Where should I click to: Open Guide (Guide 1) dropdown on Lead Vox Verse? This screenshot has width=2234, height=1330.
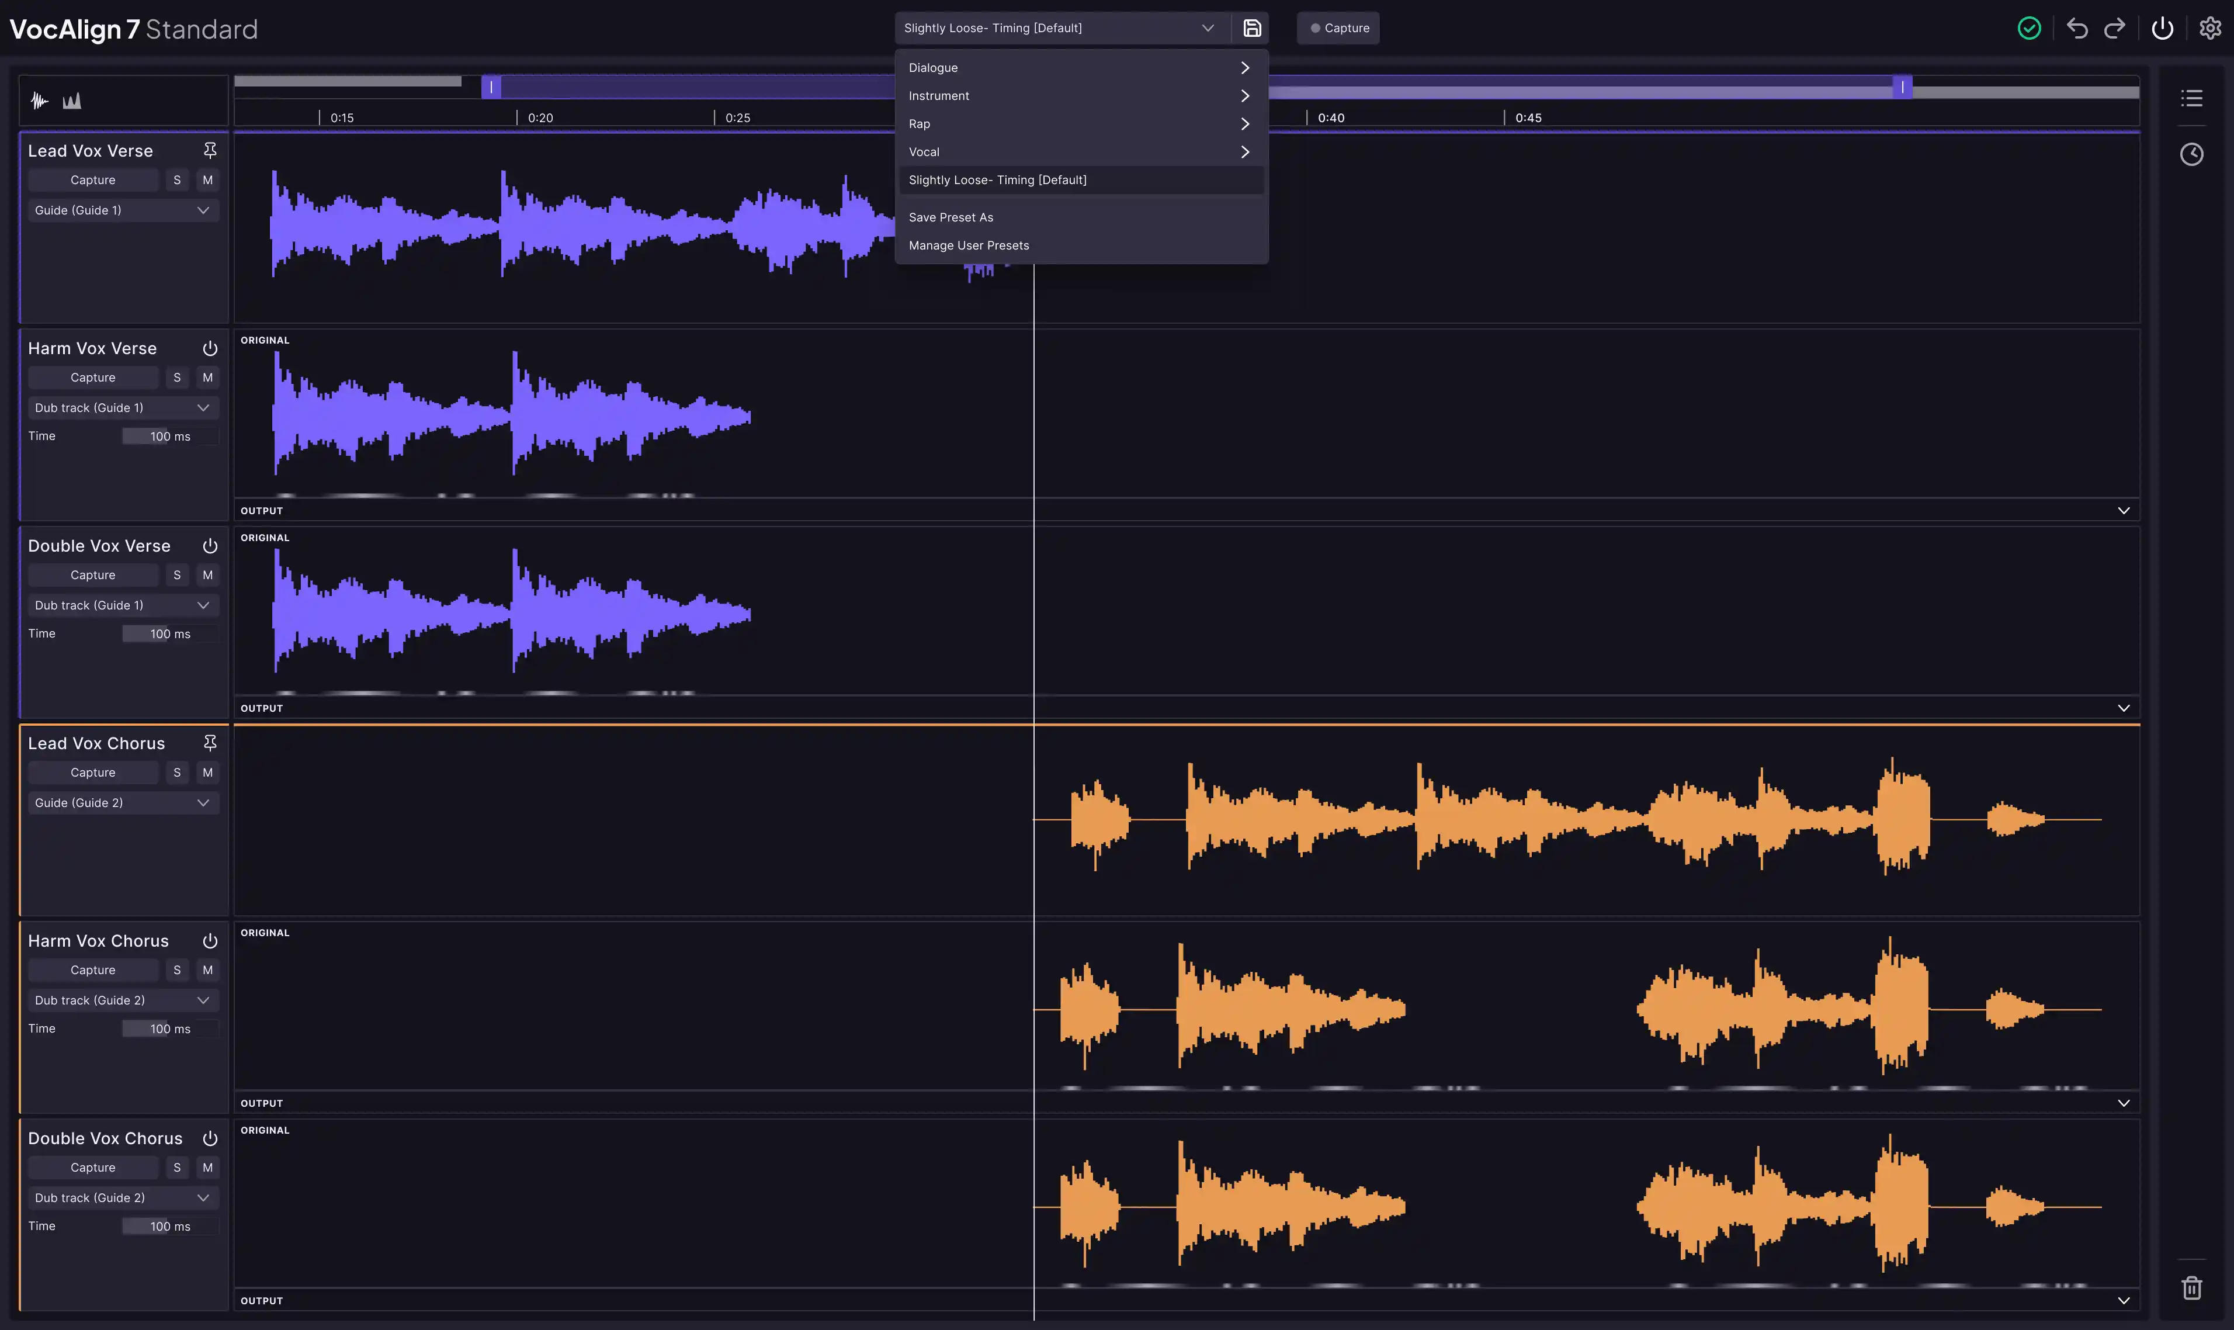click(124, 210)
